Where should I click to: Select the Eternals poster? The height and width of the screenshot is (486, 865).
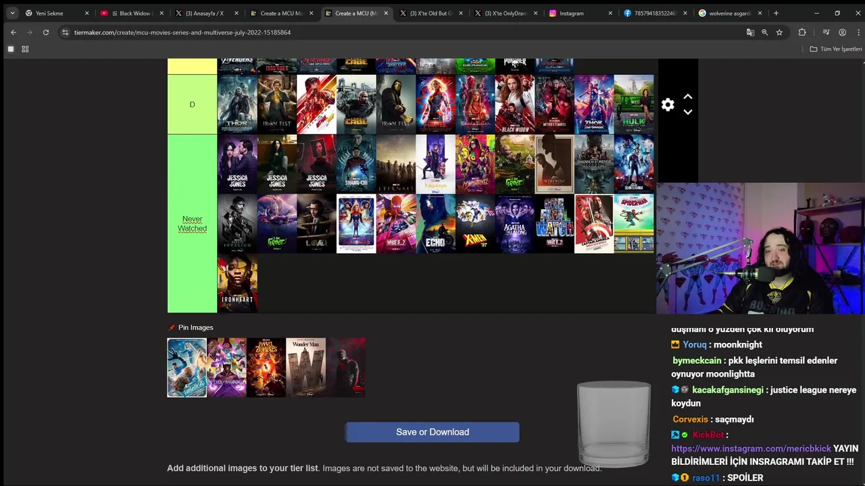pyautogui.click(x=396, y=164)
